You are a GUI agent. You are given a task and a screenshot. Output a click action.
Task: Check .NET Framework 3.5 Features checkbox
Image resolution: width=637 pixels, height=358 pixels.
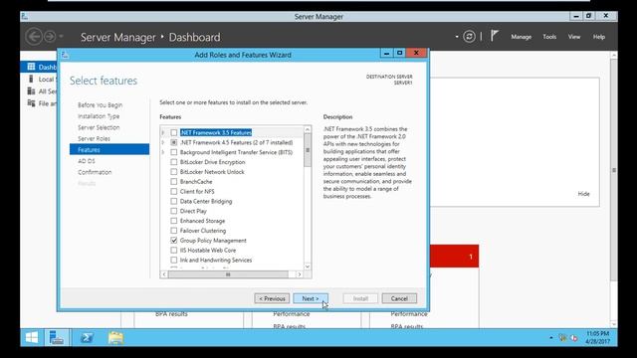click(x=174, y=132)
